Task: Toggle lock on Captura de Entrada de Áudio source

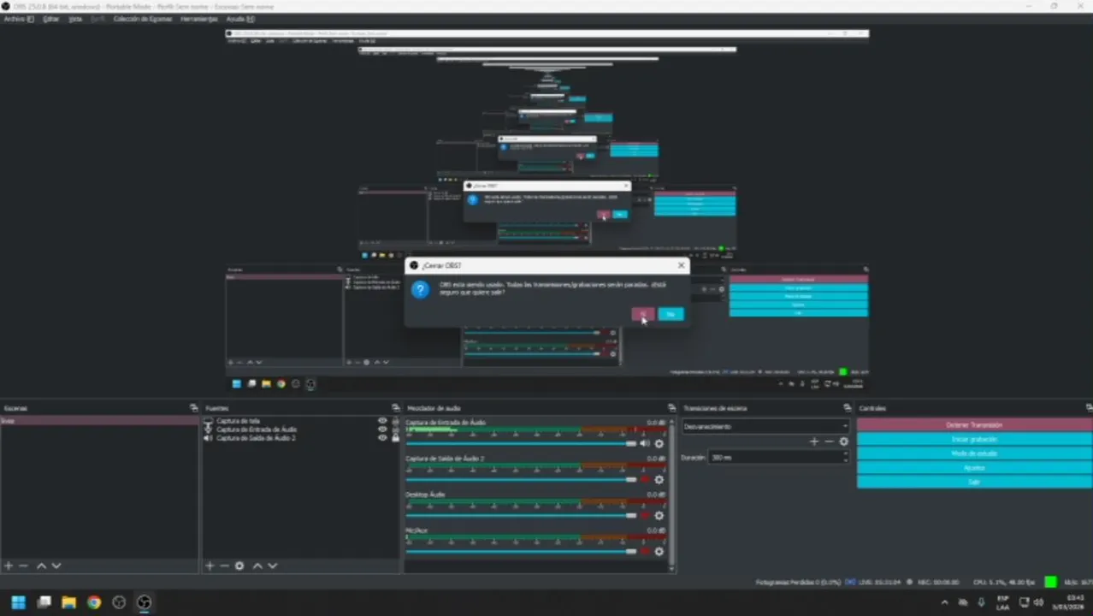Action: pos(395,429)
